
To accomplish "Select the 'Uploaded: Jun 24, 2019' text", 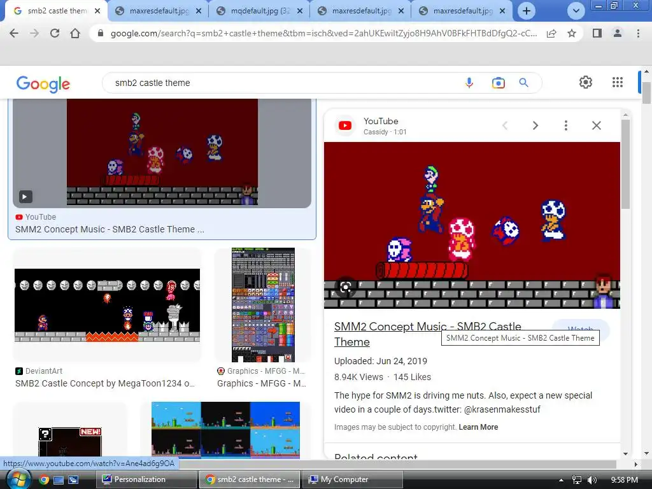I will [381, 361].
